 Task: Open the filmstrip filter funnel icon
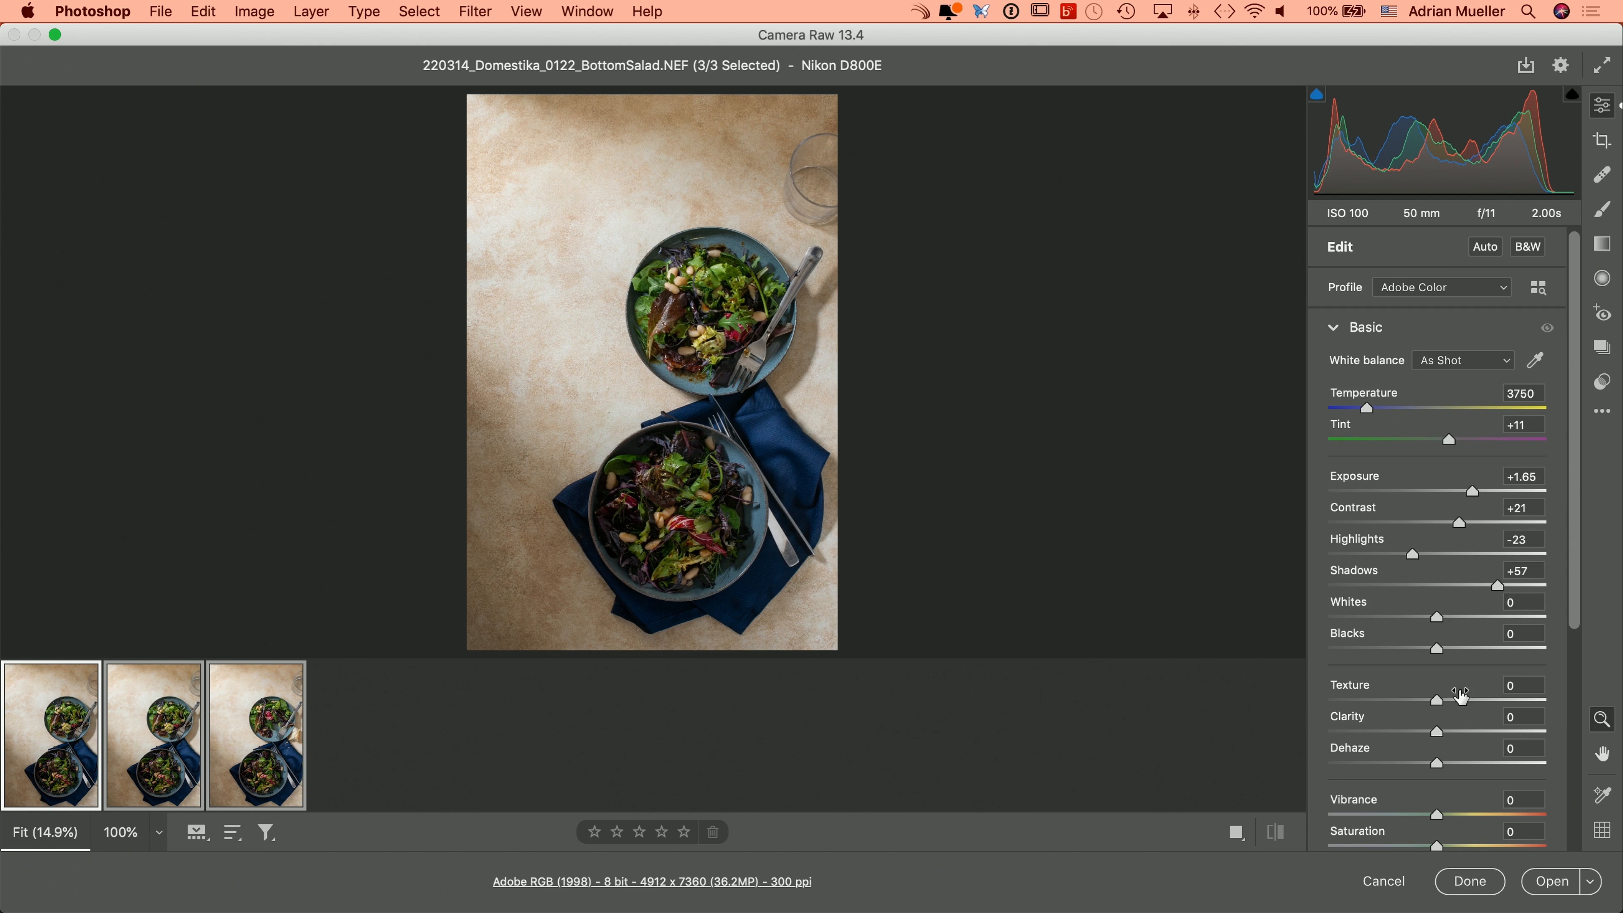click(267, 833)
